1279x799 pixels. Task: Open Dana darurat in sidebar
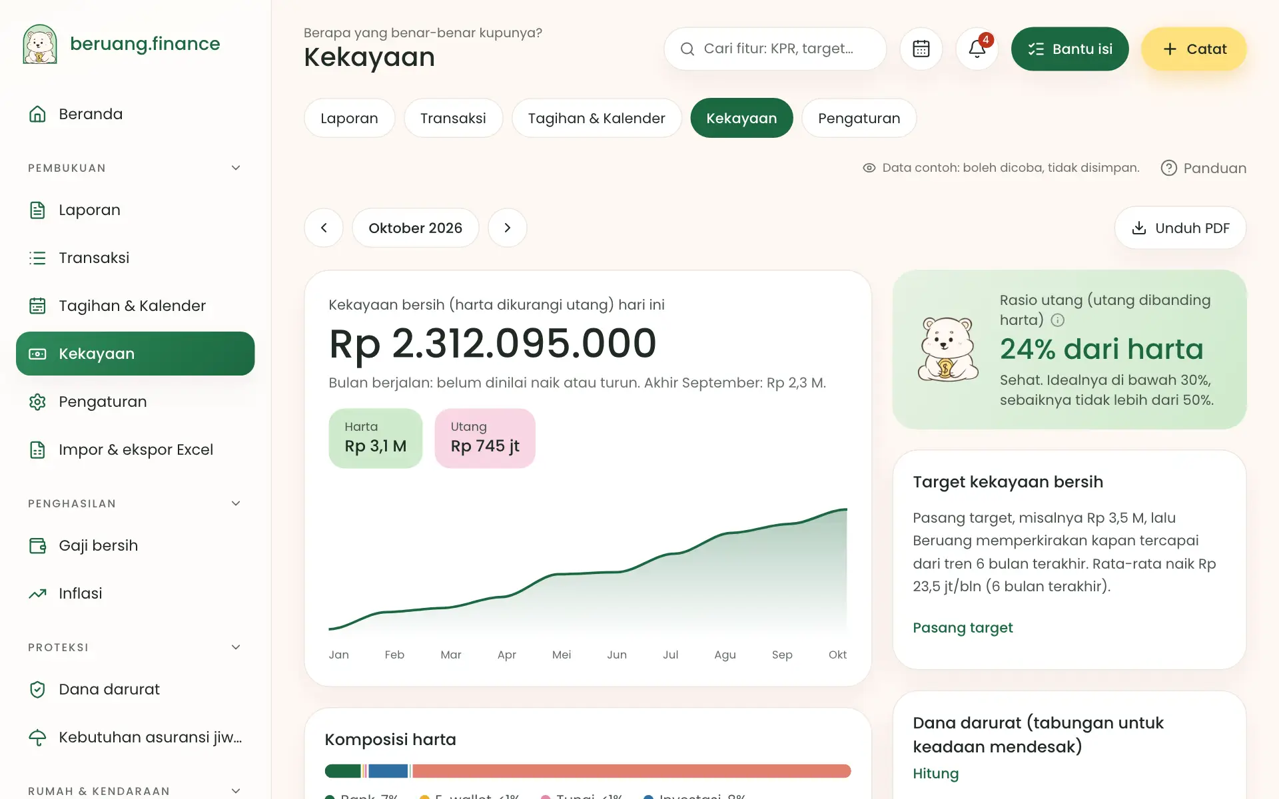[135, 689]
